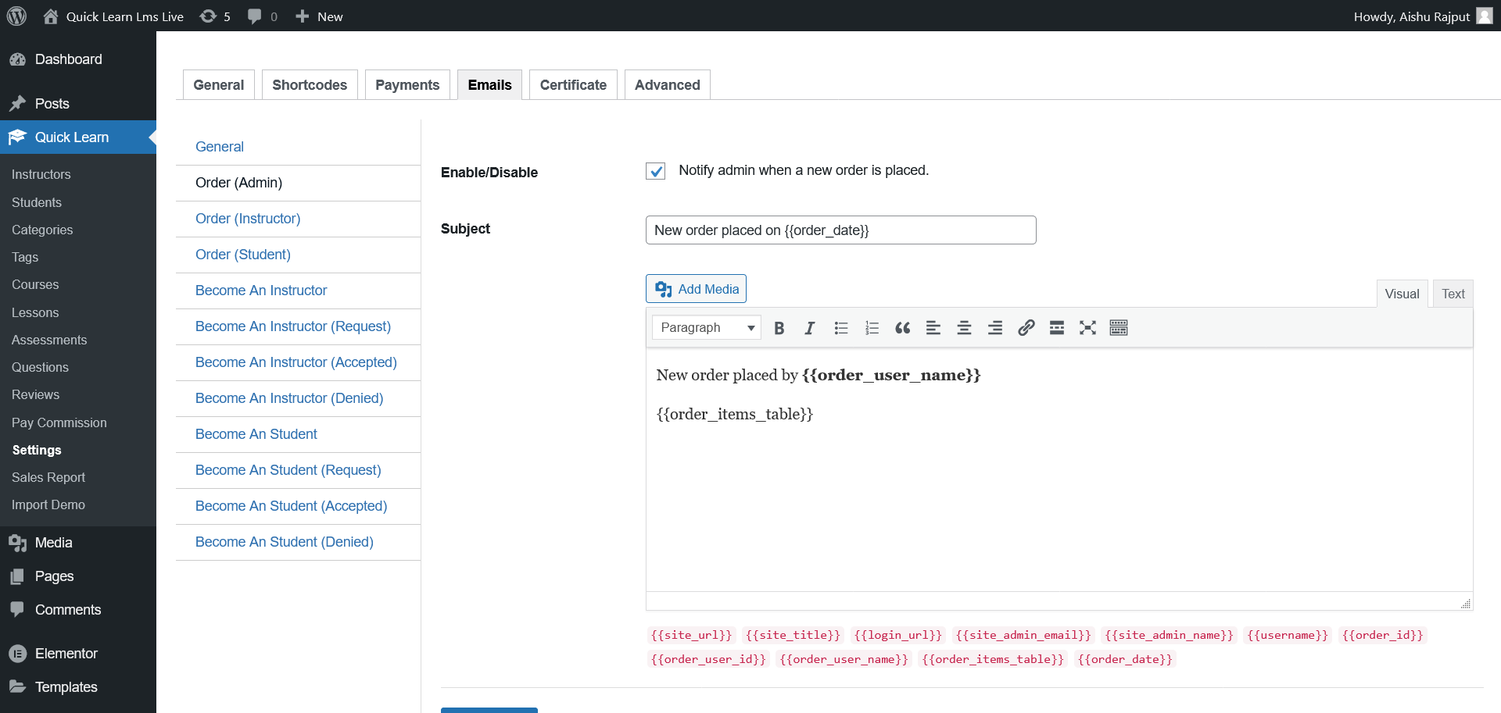The width and height of the screenshot is (1501, 713).
Task: Align text right in editor
Action: [x=995, y=328]
